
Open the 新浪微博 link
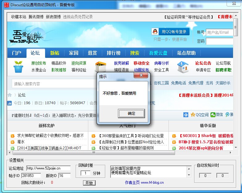coord(53,17)
